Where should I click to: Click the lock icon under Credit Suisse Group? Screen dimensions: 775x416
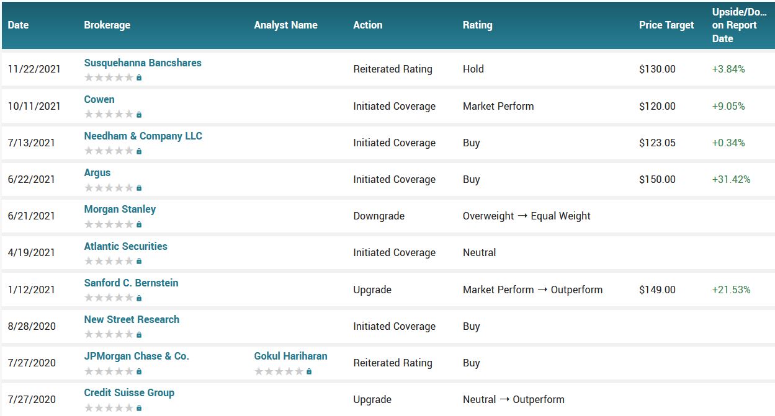point(139,408)
